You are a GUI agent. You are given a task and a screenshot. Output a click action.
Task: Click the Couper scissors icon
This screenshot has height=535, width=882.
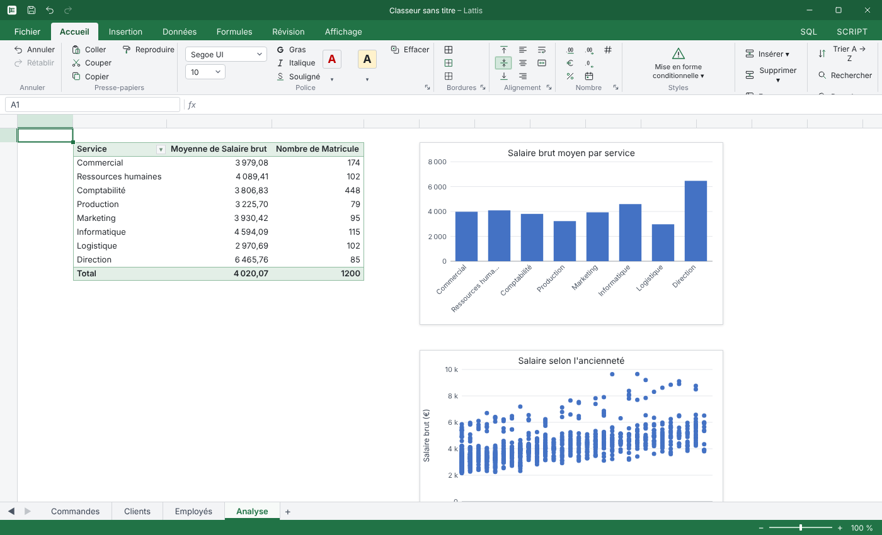point(76,63)
